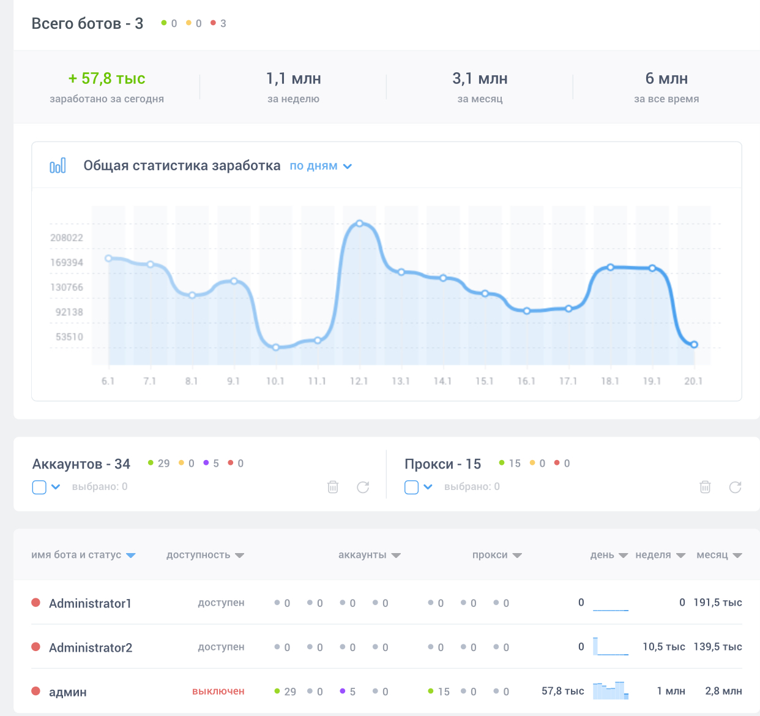Refresh the Прокси list

736,487
